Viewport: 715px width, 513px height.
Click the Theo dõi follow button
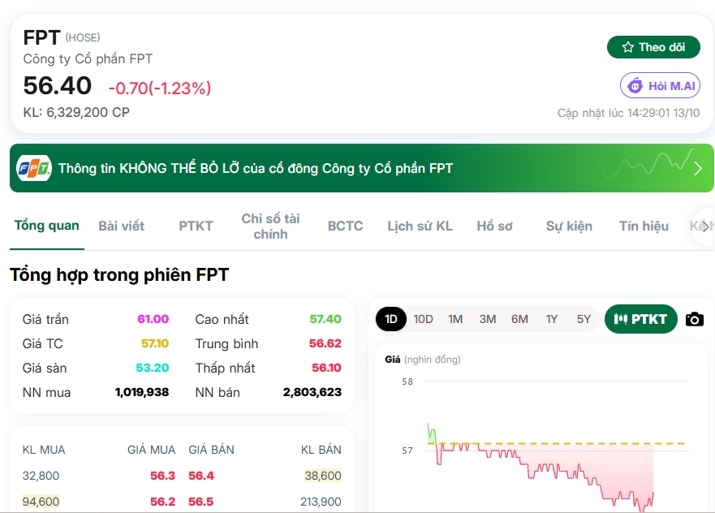(653, 47)
